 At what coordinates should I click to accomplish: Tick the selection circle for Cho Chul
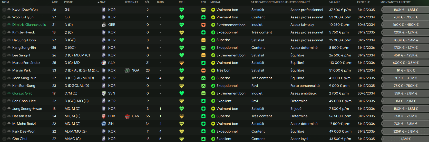(x=4, y=139)
